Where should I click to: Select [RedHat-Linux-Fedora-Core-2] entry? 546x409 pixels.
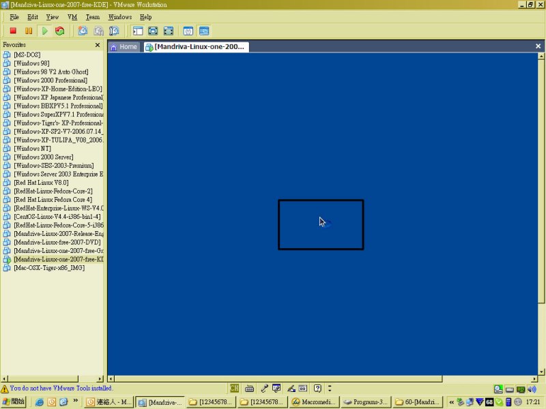(53, 192)
